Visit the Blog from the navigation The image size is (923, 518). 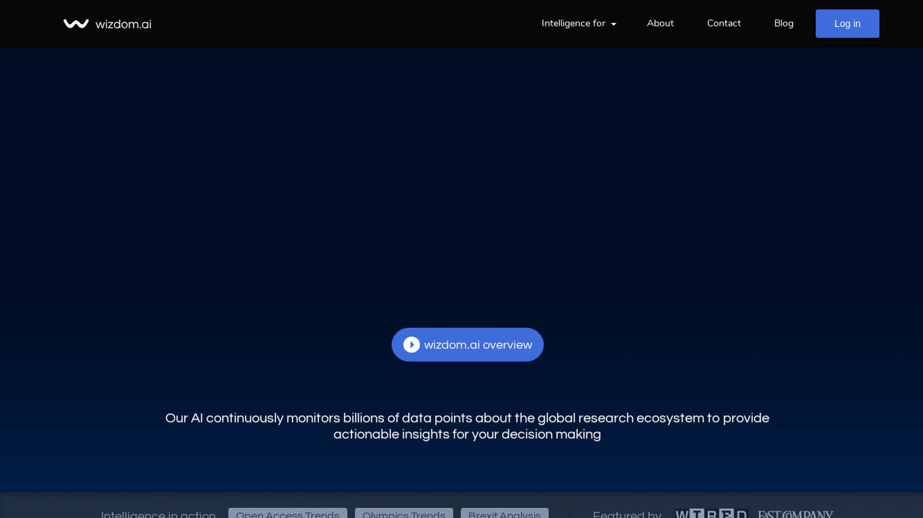click(783, 24)
